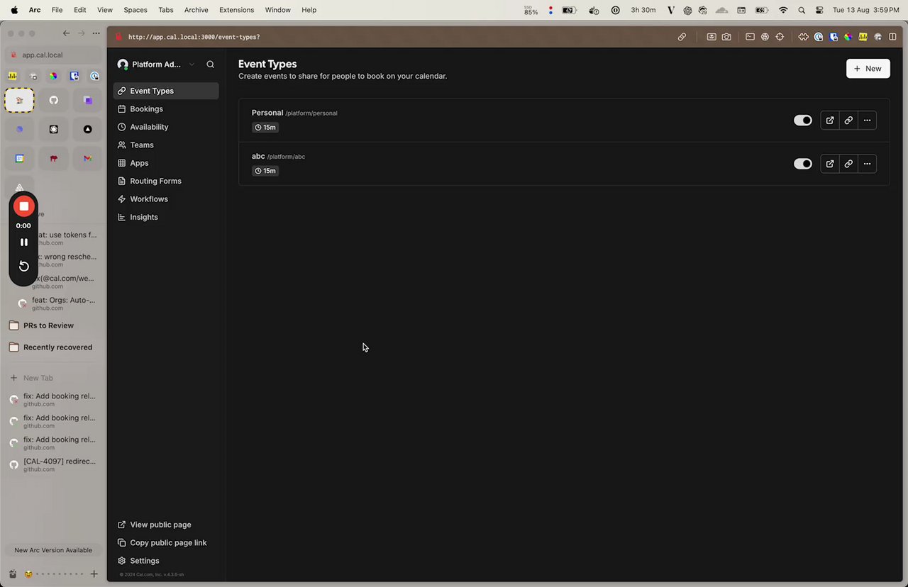The width and height of the screenshot is (908, 587).
Task: Toggle off the Personal event type
Action: [802, 121]
